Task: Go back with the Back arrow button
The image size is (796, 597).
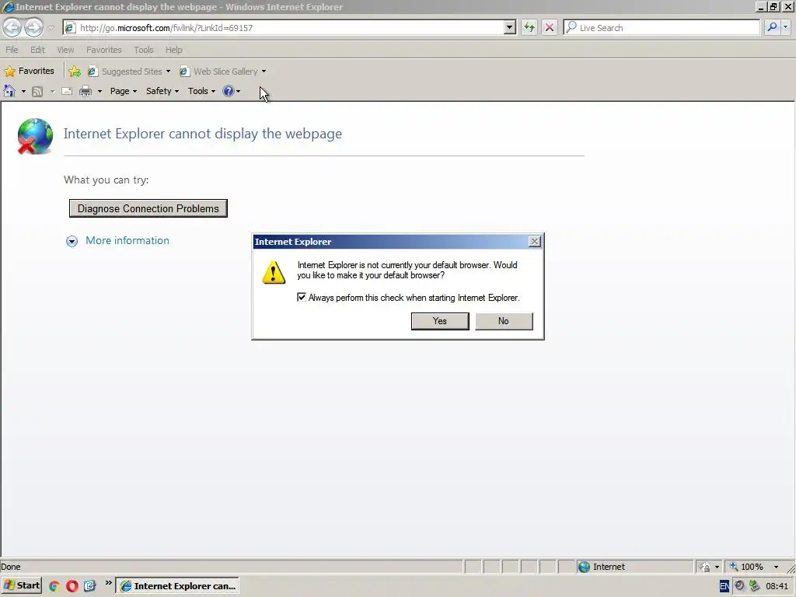Action: pos(12,27)
